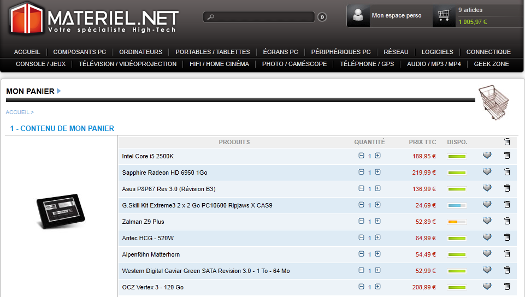Viewport: 525px width, 297px height.
Task: Click trash icon in table header
Action: coord(507,142)
